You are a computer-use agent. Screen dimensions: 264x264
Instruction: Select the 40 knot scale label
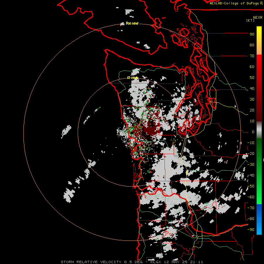252,89
